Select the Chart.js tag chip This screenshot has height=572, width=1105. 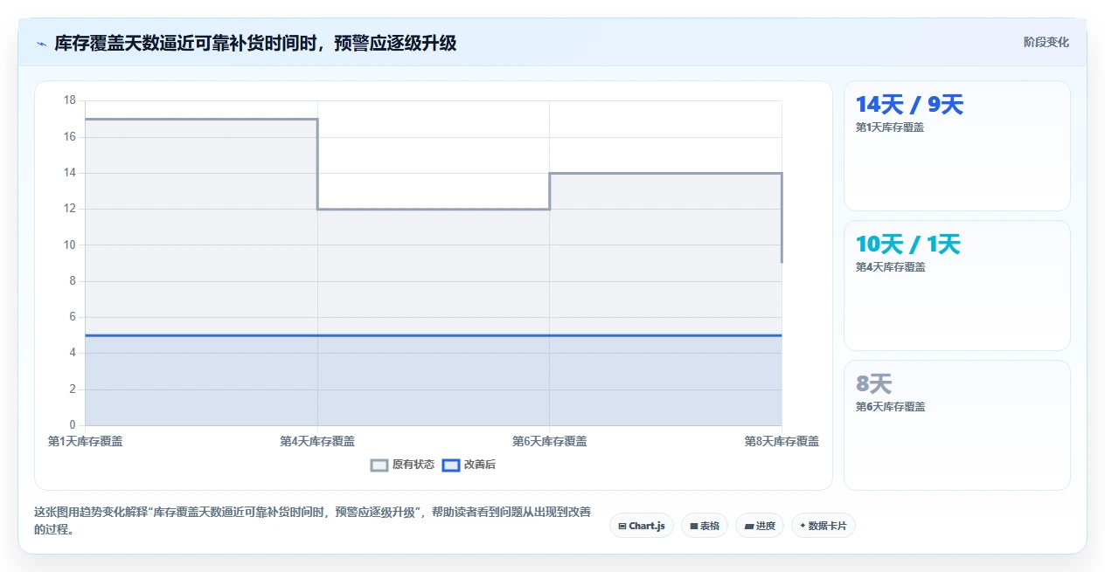(641, 526)
